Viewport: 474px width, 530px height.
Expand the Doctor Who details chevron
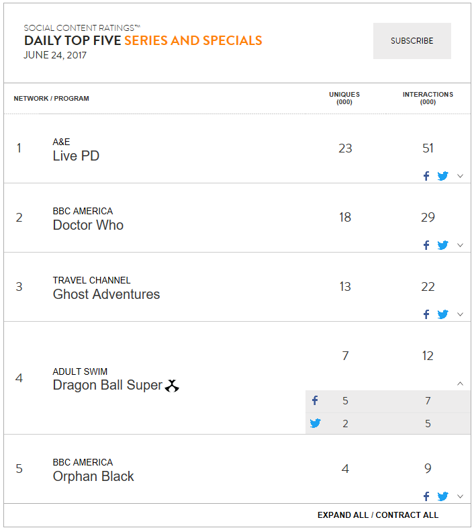click(460, 245)
